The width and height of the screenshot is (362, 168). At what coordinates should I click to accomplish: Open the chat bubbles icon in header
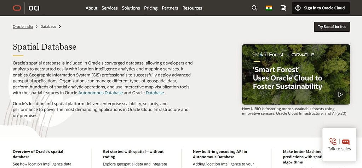(283, 8)
